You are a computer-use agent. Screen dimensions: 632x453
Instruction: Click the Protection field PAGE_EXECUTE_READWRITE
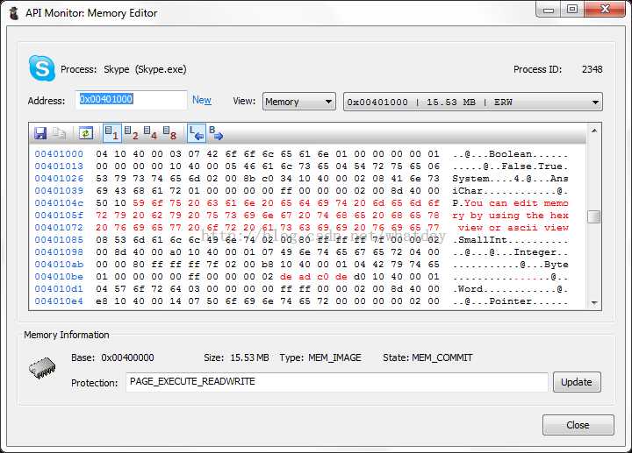pyautogui.click(x=336, y=382)
